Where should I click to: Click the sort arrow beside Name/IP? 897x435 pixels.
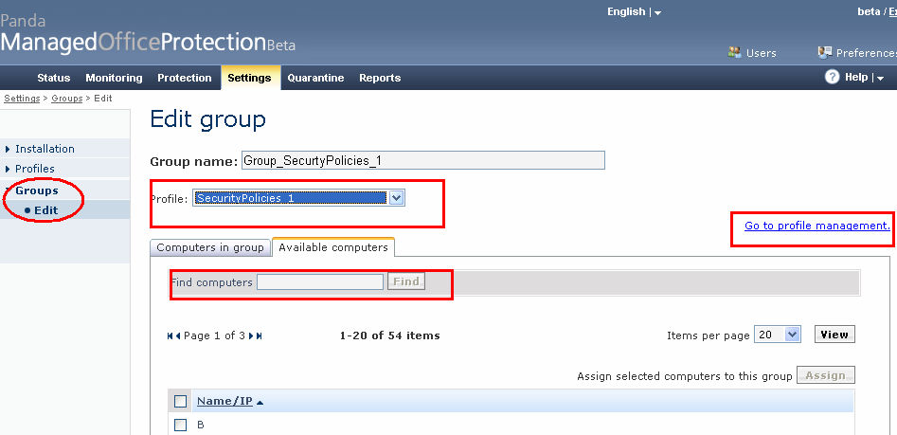pos(260,403)
